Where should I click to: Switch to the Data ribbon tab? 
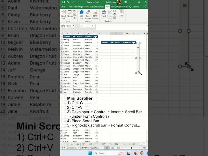click(92, 6)
